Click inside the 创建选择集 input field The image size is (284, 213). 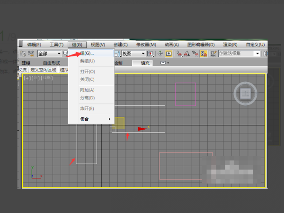[x=236, y=53]
